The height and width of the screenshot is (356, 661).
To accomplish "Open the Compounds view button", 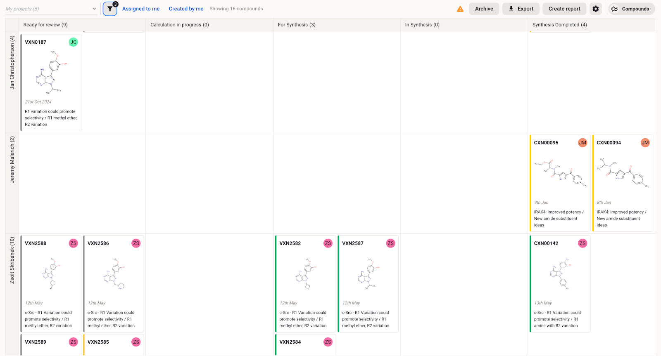I will tap(631, 9).
